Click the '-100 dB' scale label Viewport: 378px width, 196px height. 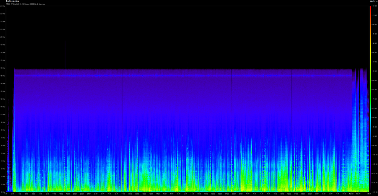click(375, 155)
